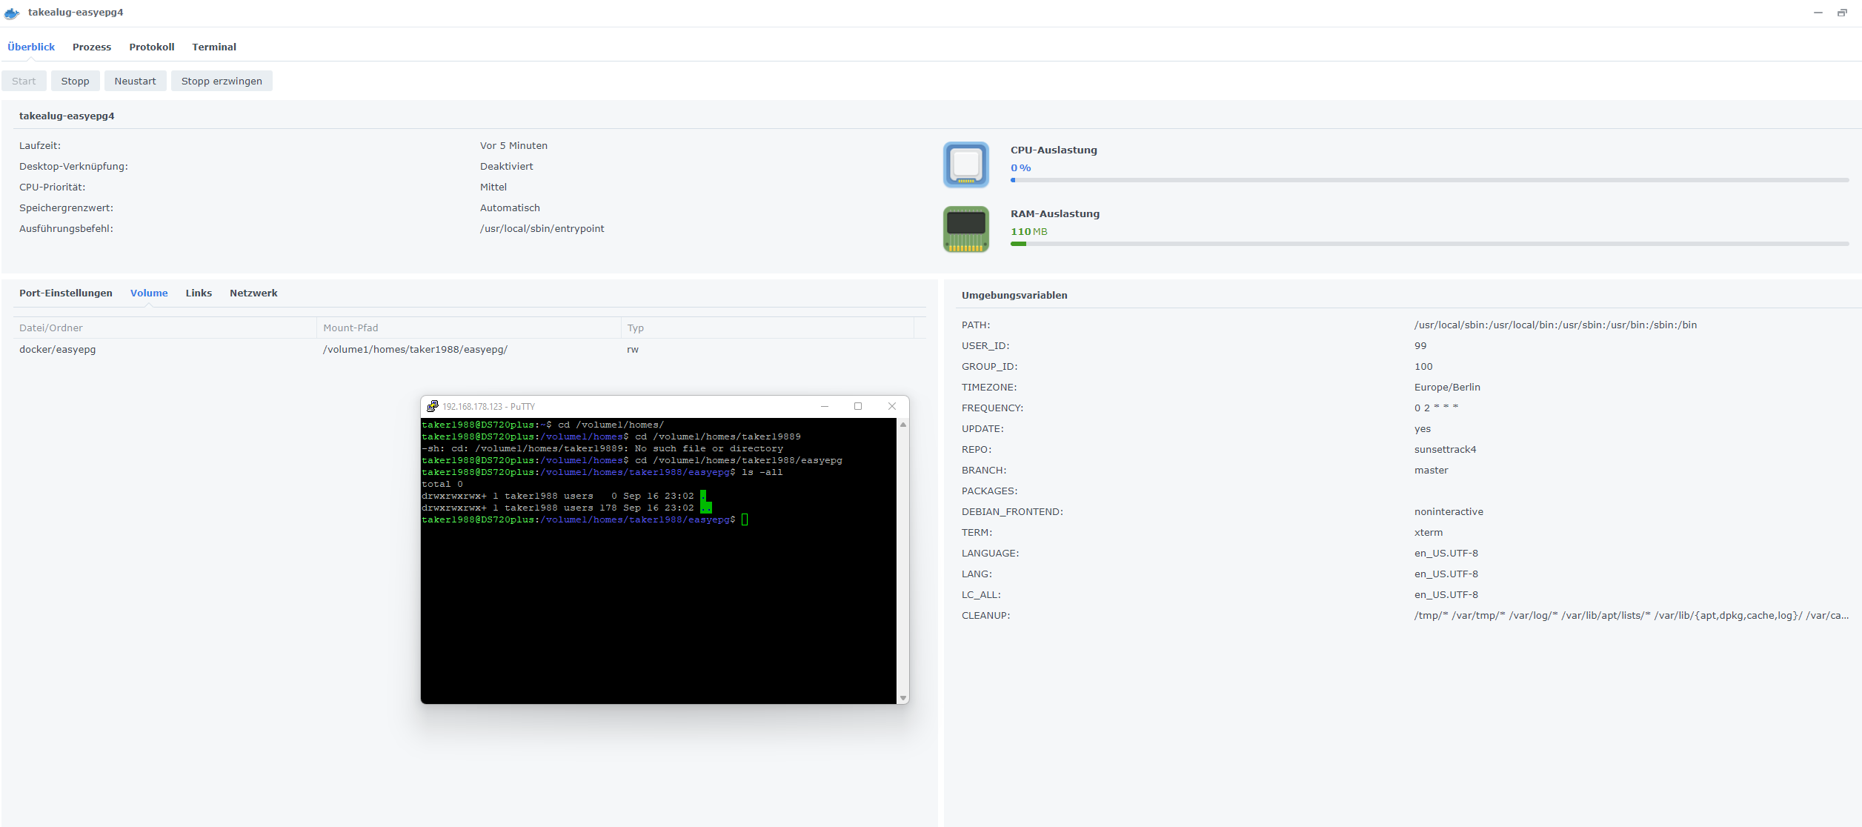Click the truncated CLEANUP variable value

pyautogui.click(x=1631, y=615)
